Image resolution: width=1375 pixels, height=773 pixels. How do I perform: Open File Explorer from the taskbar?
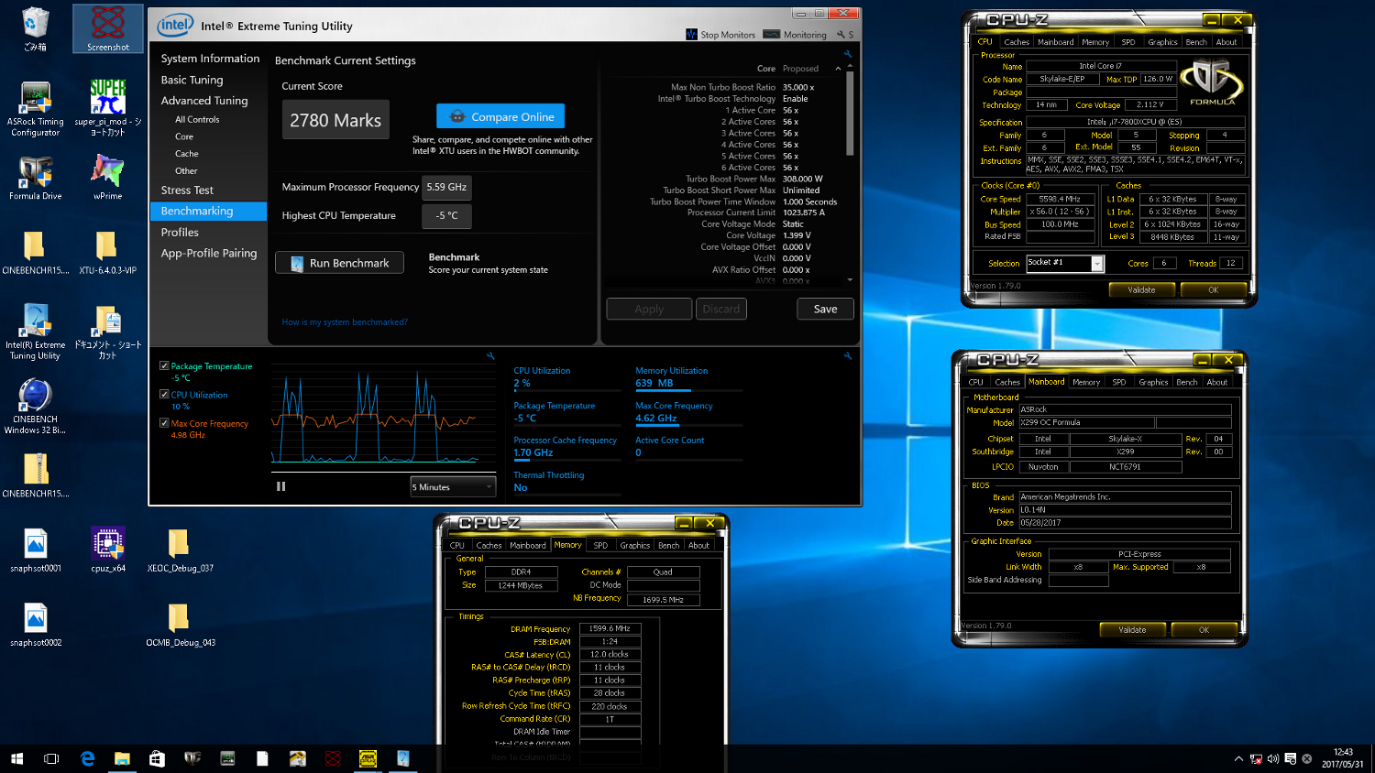coord(122,758)
